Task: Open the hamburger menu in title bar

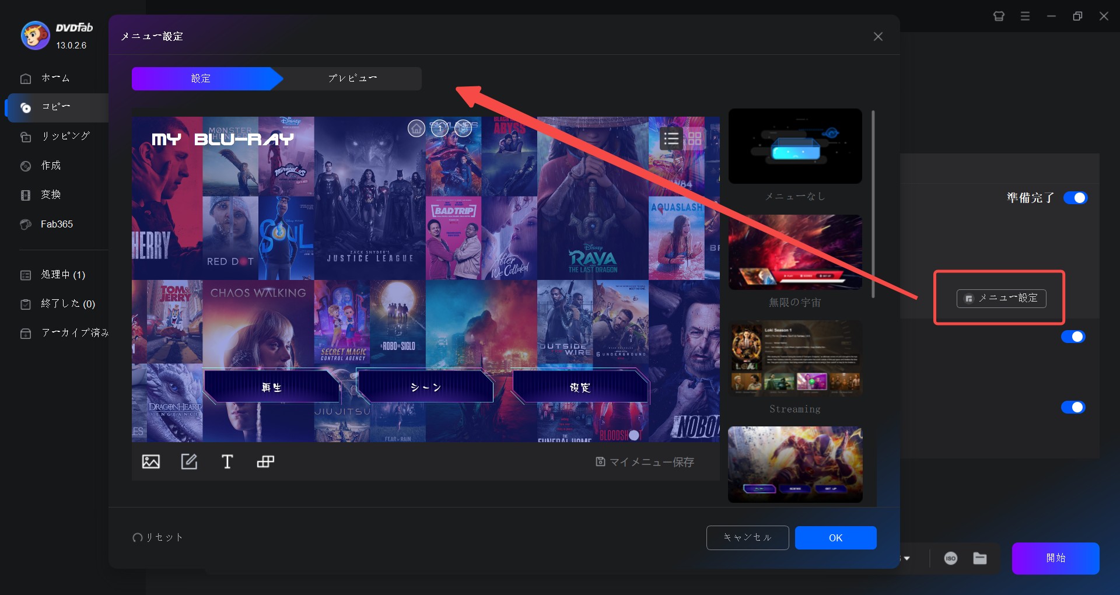Action: click(x=1025, y=16)
